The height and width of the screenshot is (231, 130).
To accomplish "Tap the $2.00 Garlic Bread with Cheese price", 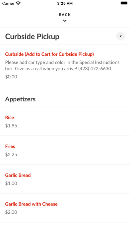I will [11, 212].
